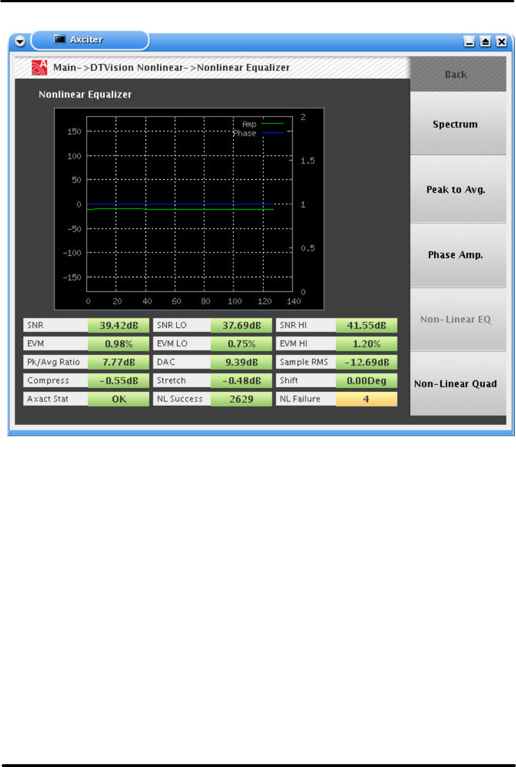
Task: Click the Stretch value -0.48dB
Action: click(x=241, y=380)
